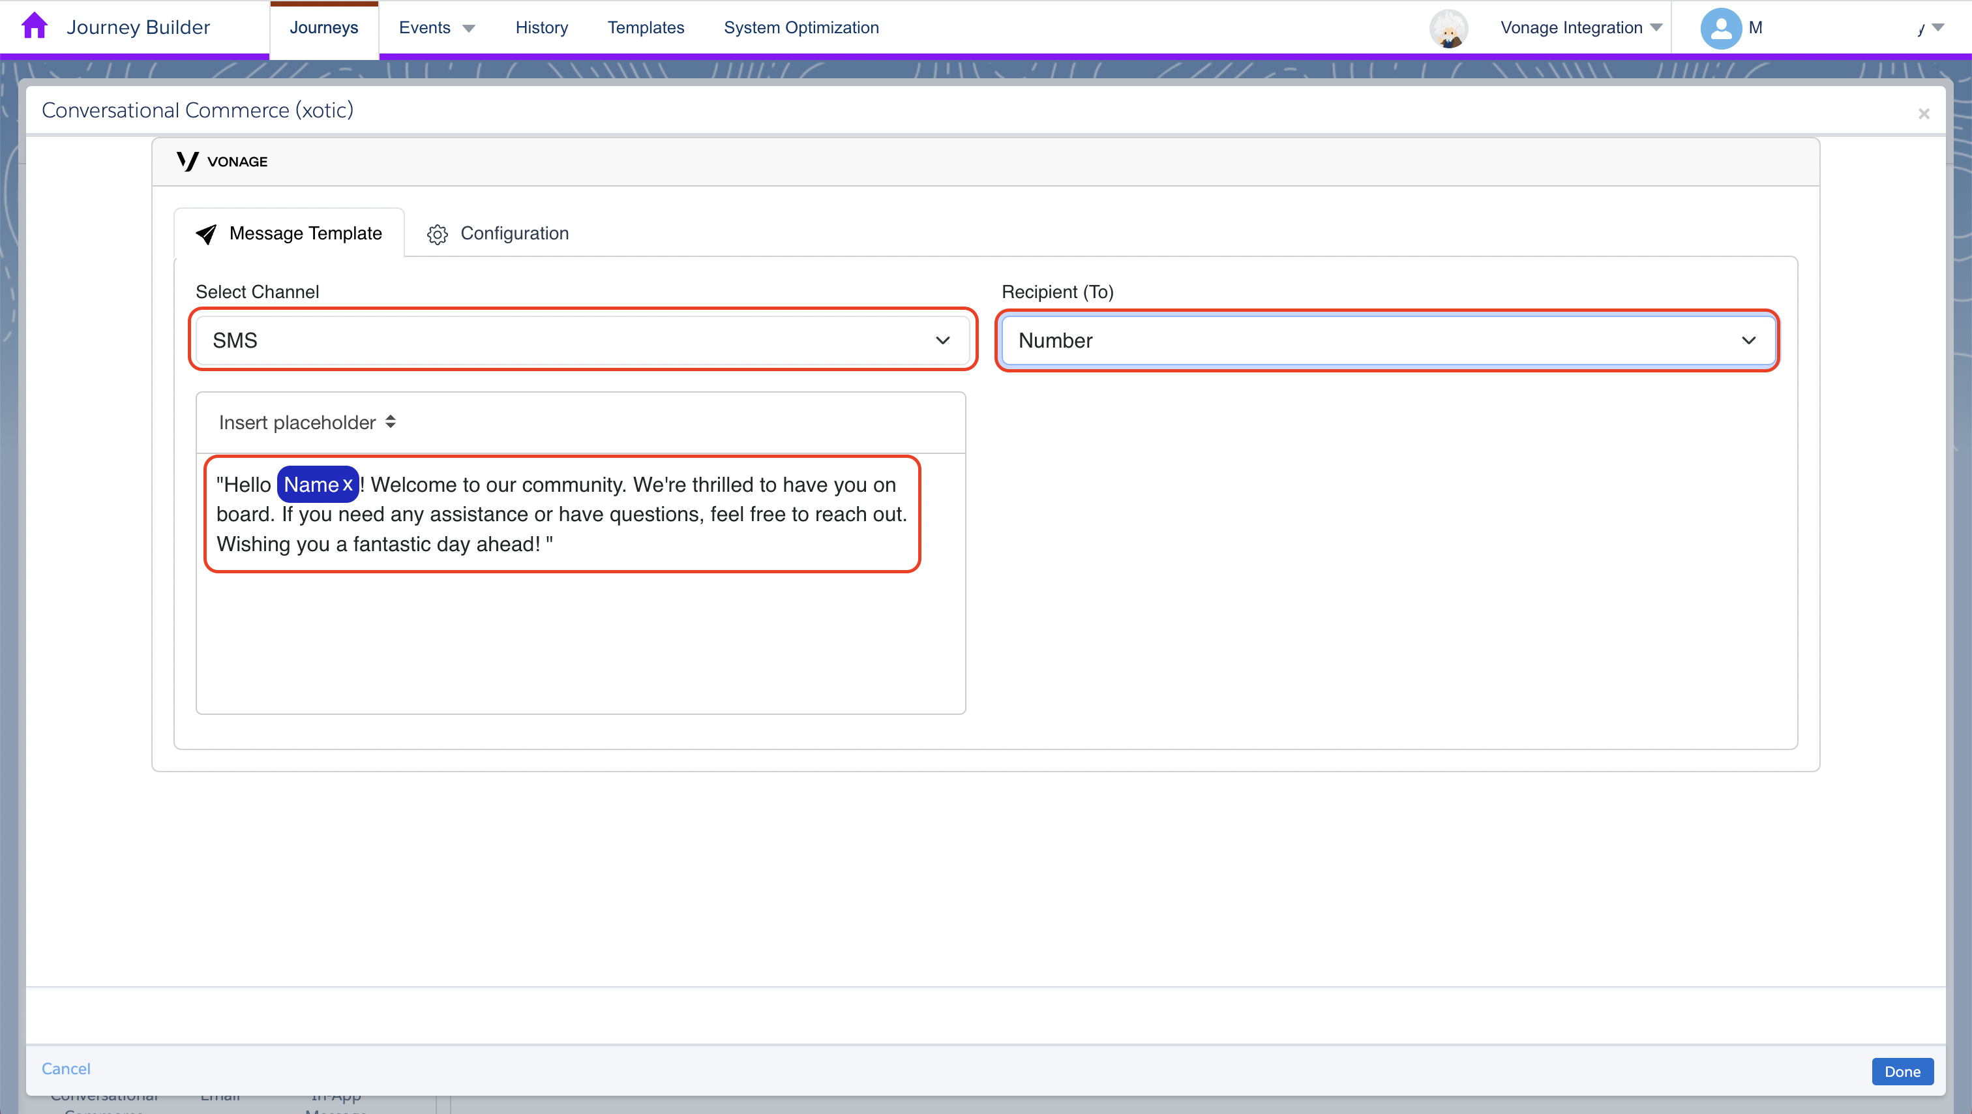Screen dimensions: 1972x1114
Task: Open the Recipient Number dropdown
Action: coord(1387,340)
